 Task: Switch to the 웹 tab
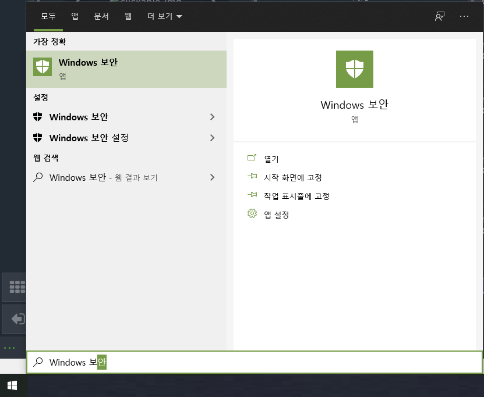(128, 16)
